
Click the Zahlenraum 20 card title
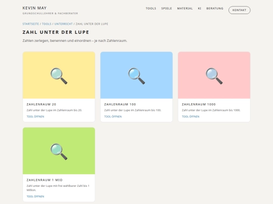(x=41, y=104)
